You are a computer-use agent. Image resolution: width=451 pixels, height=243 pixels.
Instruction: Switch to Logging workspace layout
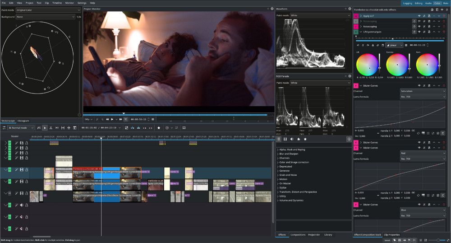407,3
